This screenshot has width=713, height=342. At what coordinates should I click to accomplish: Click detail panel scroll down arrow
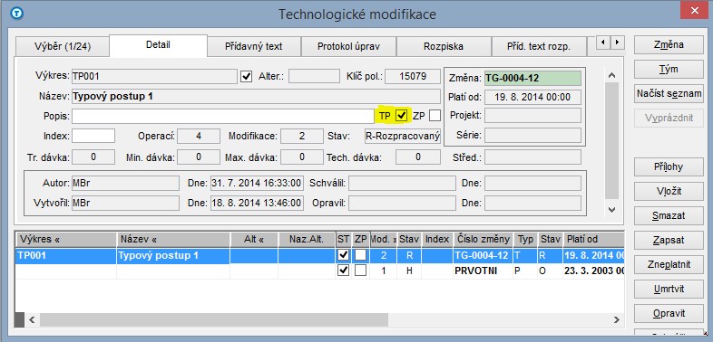[x=611, y=210]
